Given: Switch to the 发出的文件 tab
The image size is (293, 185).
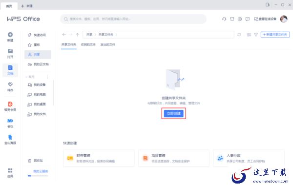Looking at the screenshot, I should coord(107,44).
